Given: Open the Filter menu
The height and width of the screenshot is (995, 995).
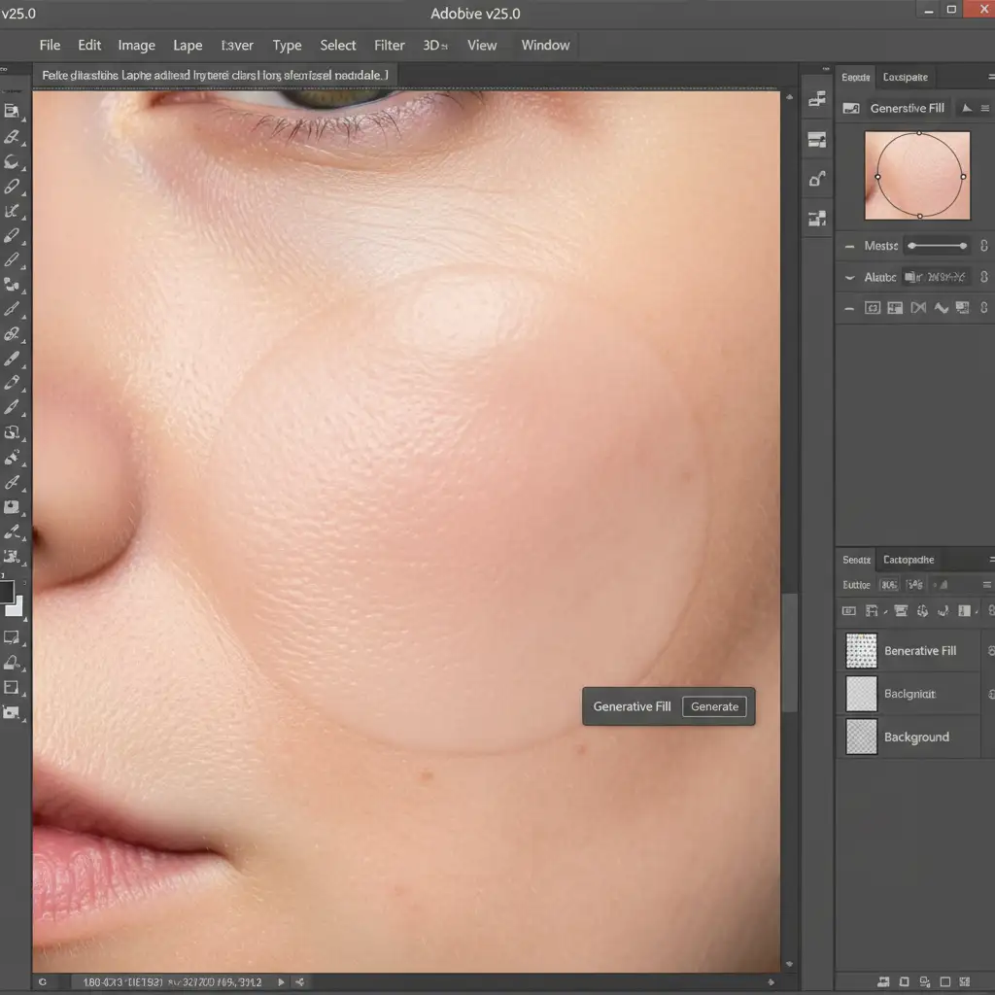Looking at the screenshot, I should (x=390, y=46).
